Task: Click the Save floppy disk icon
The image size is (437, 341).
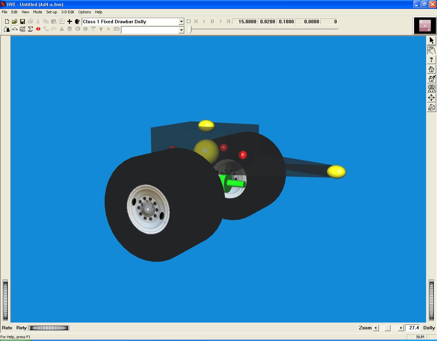Action: [x=23, y=22]
